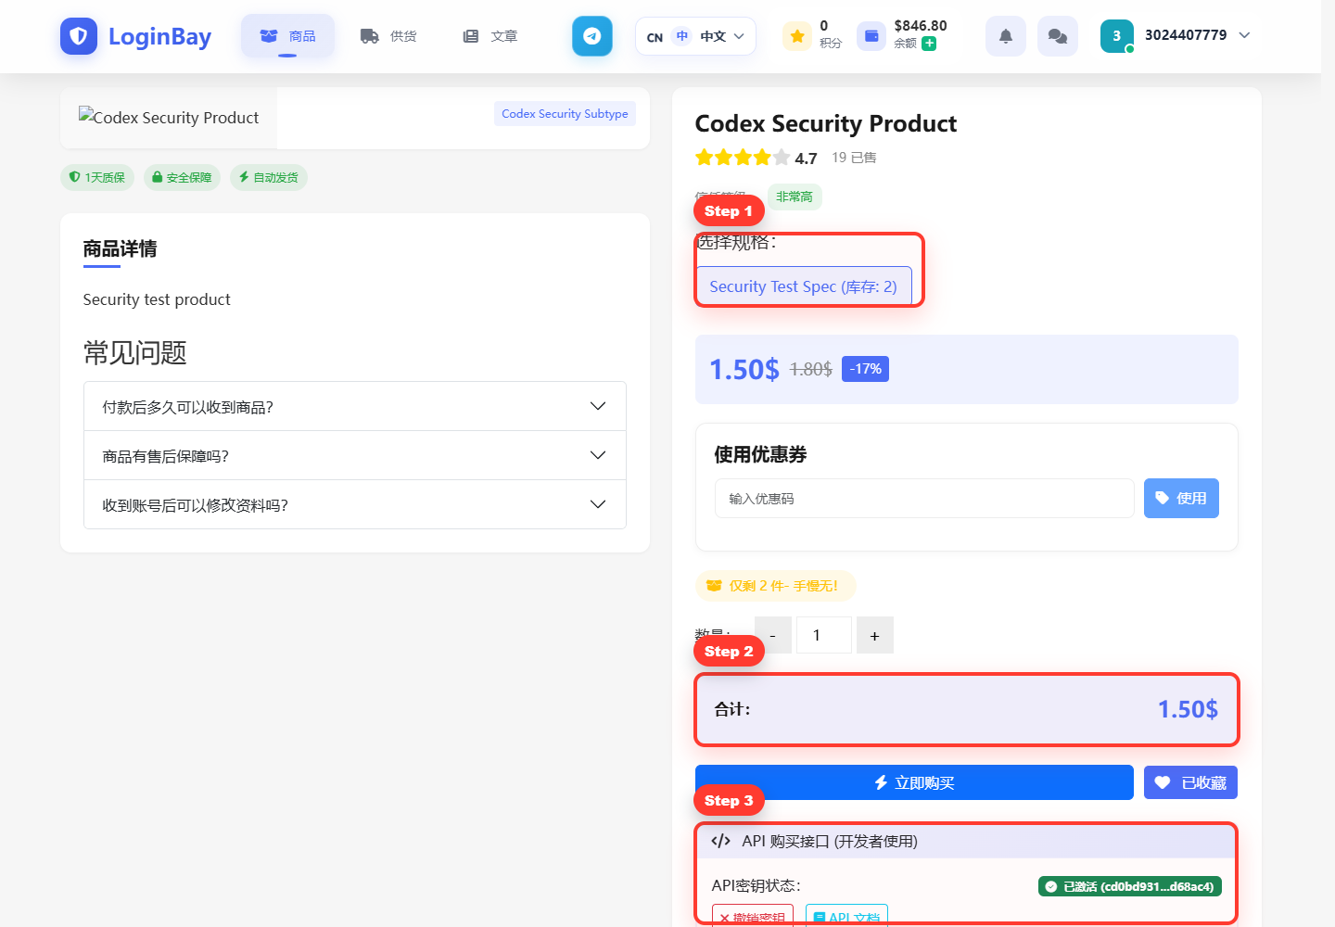Apply coupon with 使用 button
This screenshot has width=1335, height=927.
pyautogui.click(x=1181, y=499)
